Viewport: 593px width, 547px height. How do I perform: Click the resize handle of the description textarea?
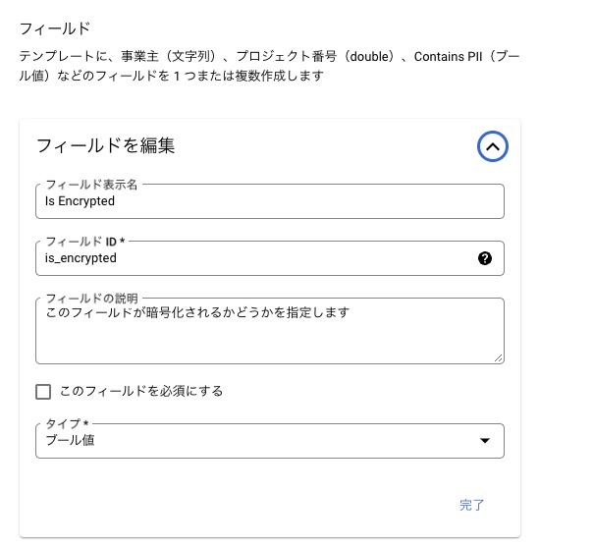(x=499, y=358)
